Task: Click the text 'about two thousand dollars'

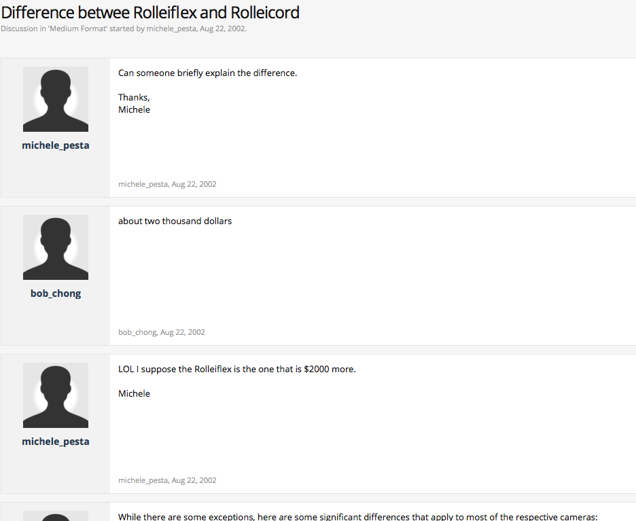Action: click(175, 221)
